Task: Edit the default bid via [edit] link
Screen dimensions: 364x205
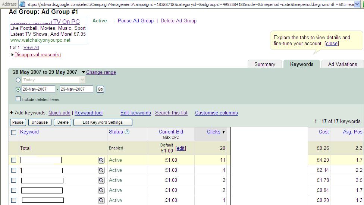Action: click(181, 148)
